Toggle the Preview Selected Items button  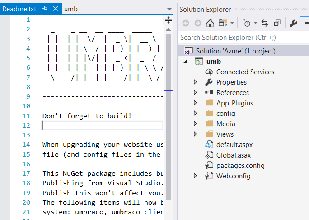[304, 23]
